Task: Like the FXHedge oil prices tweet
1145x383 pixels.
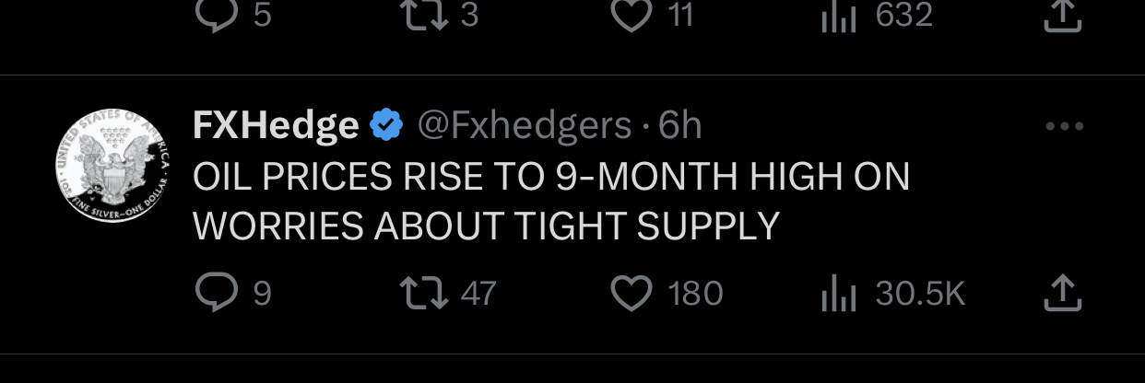Action: pyautogui.click(x=632, y=294)
